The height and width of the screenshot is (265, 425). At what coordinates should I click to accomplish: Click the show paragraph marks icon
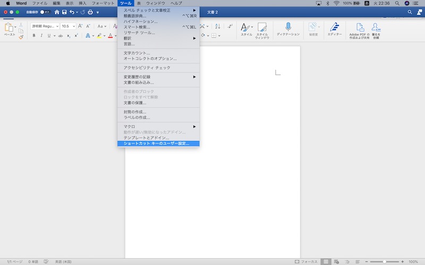pyautogui.click(x=230, y=26)
